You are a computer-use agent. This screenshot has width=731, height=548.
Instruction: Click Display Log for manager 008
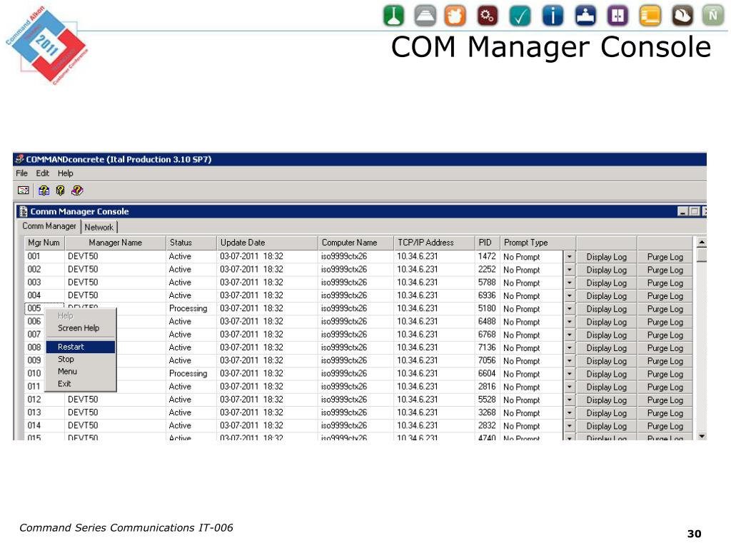click(x=606, y=348)
